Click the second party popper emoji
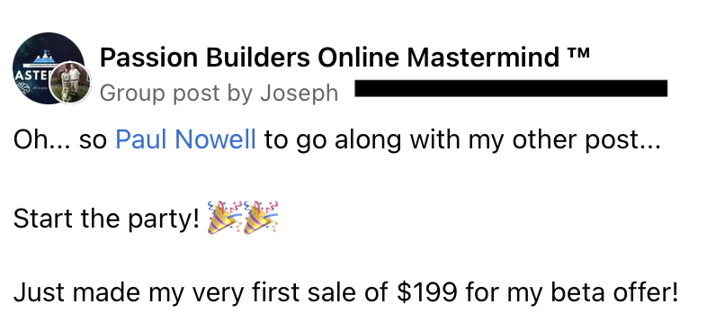The image size is (716, 331). click(261, 218)
